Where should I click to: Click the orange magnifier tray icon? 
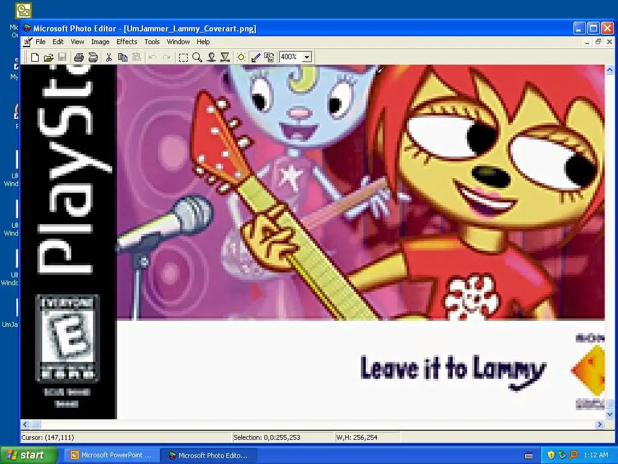[573, 455]
